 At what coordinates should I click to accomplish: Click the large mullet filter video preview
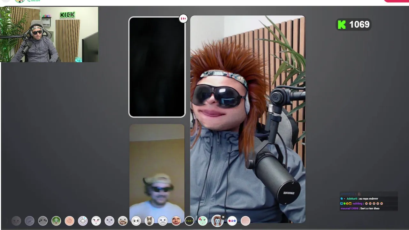pos(248,119)
